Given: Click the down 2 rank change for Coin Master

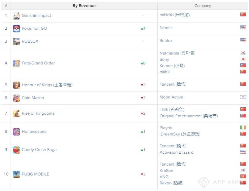Looking at the screenshot, I should click(143, 98).
